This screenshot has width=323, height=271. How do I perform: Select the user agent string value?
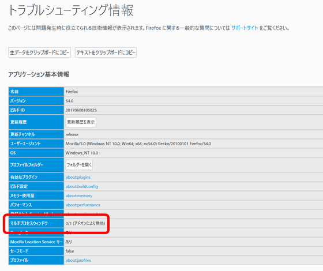click(138, 144)
